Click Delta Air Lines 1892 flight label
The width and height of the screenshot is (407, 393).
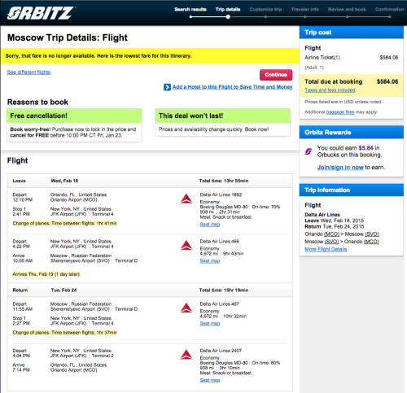(221, 194)
